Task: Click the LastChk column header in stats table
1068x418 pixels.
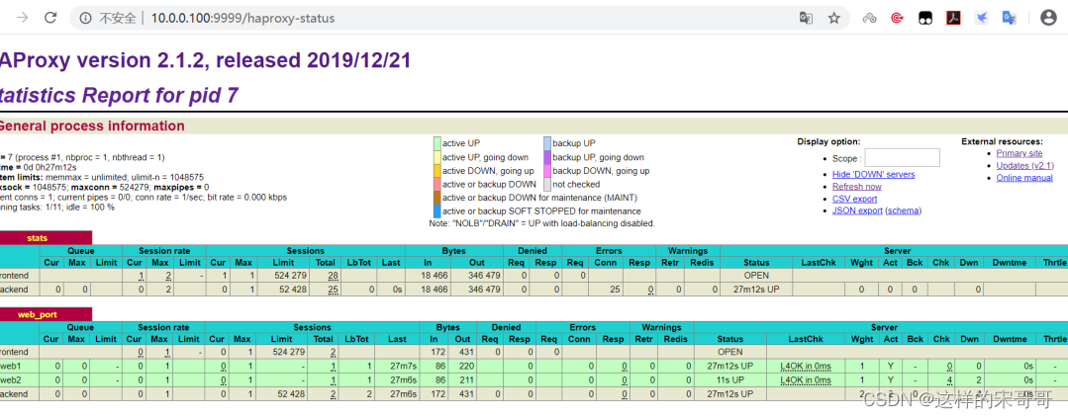Action: coord(819,262)
